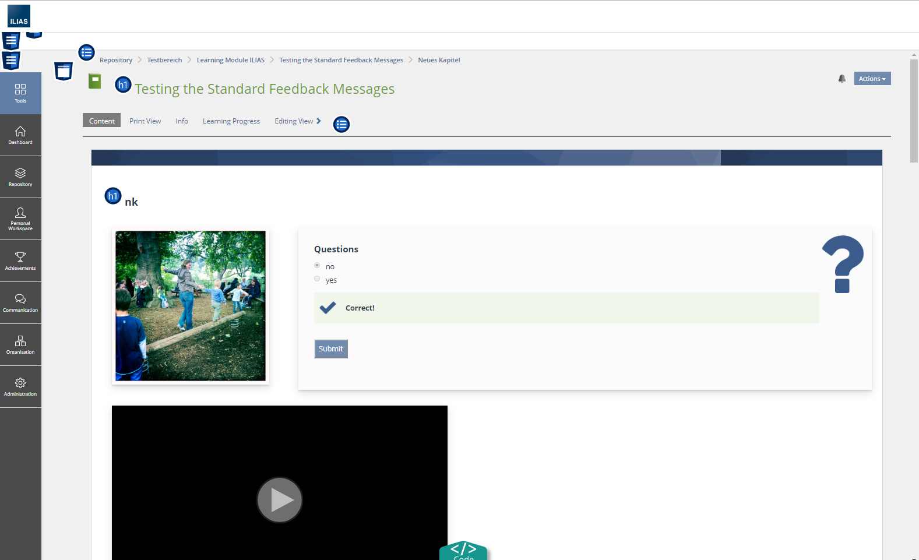Click the green page title heading
919x560 pixels.
[x=265, y=89]
